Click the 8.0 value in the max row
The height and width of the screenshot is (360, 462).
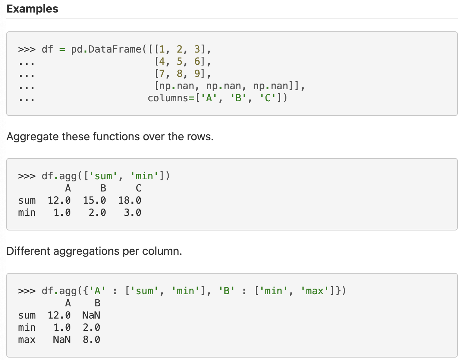tap(92, 340)
